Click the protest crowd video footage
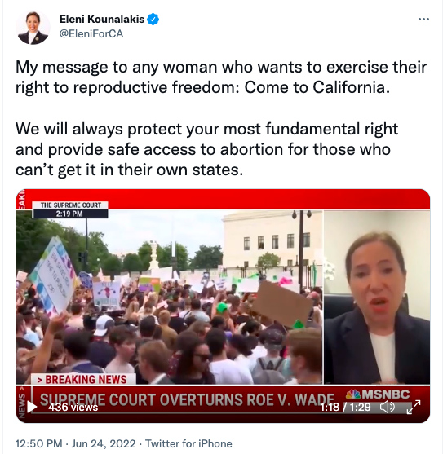The width and height of the screenshot is (443, 454). point(169,298)
